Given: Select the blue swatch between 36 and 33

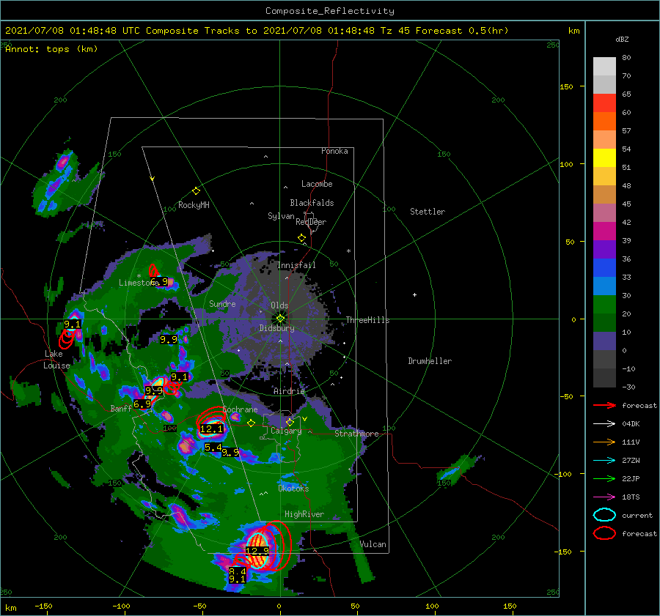Looking at the screenshot, I should point(604,267).
